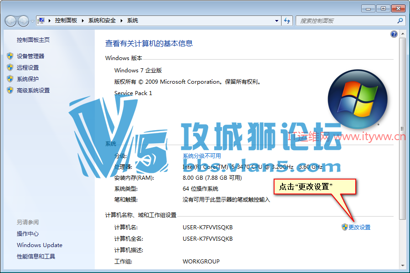Screen dimensions: 410x273
Task: Open 高级系统设置 link
Action: [33, 90]
